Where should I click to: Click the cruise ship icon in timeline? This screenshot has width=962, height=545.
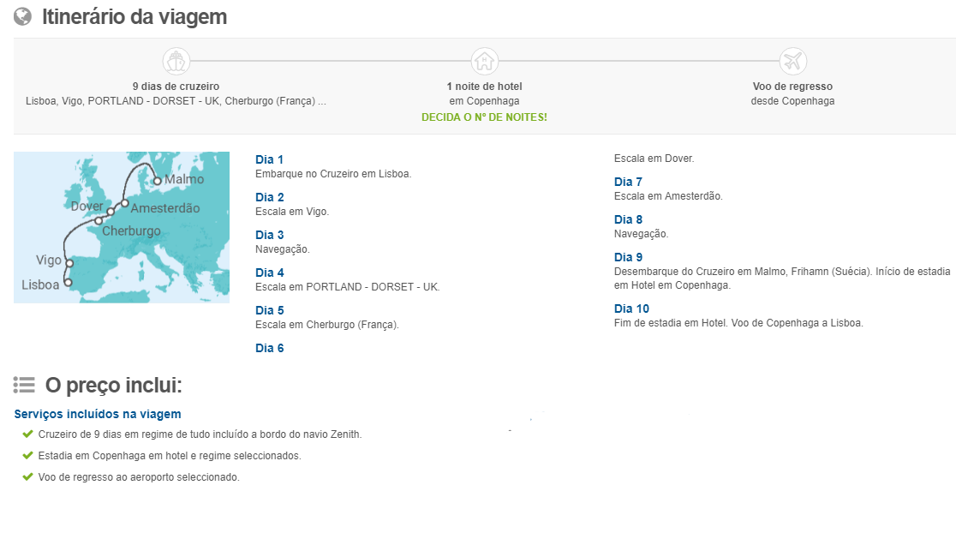click(176, 61)
